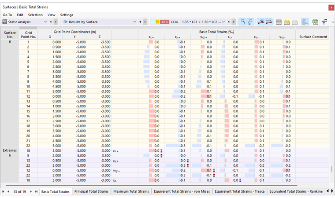The width and height of the screenshot is (335, 198).
Task: Click the table columns layout icon
Action: (279, 22)
